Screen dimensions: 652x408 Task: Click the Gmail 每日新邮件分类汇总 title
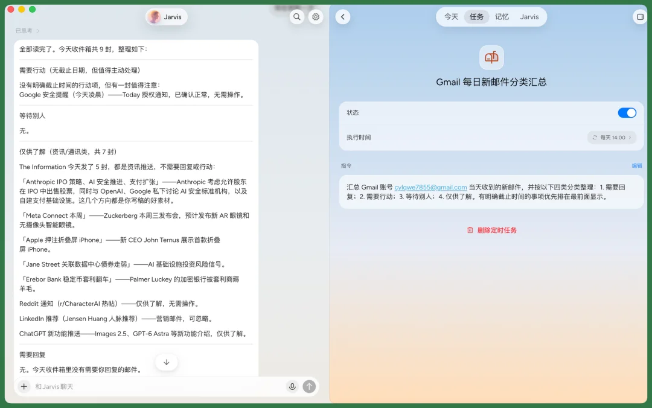pos(491,82)
